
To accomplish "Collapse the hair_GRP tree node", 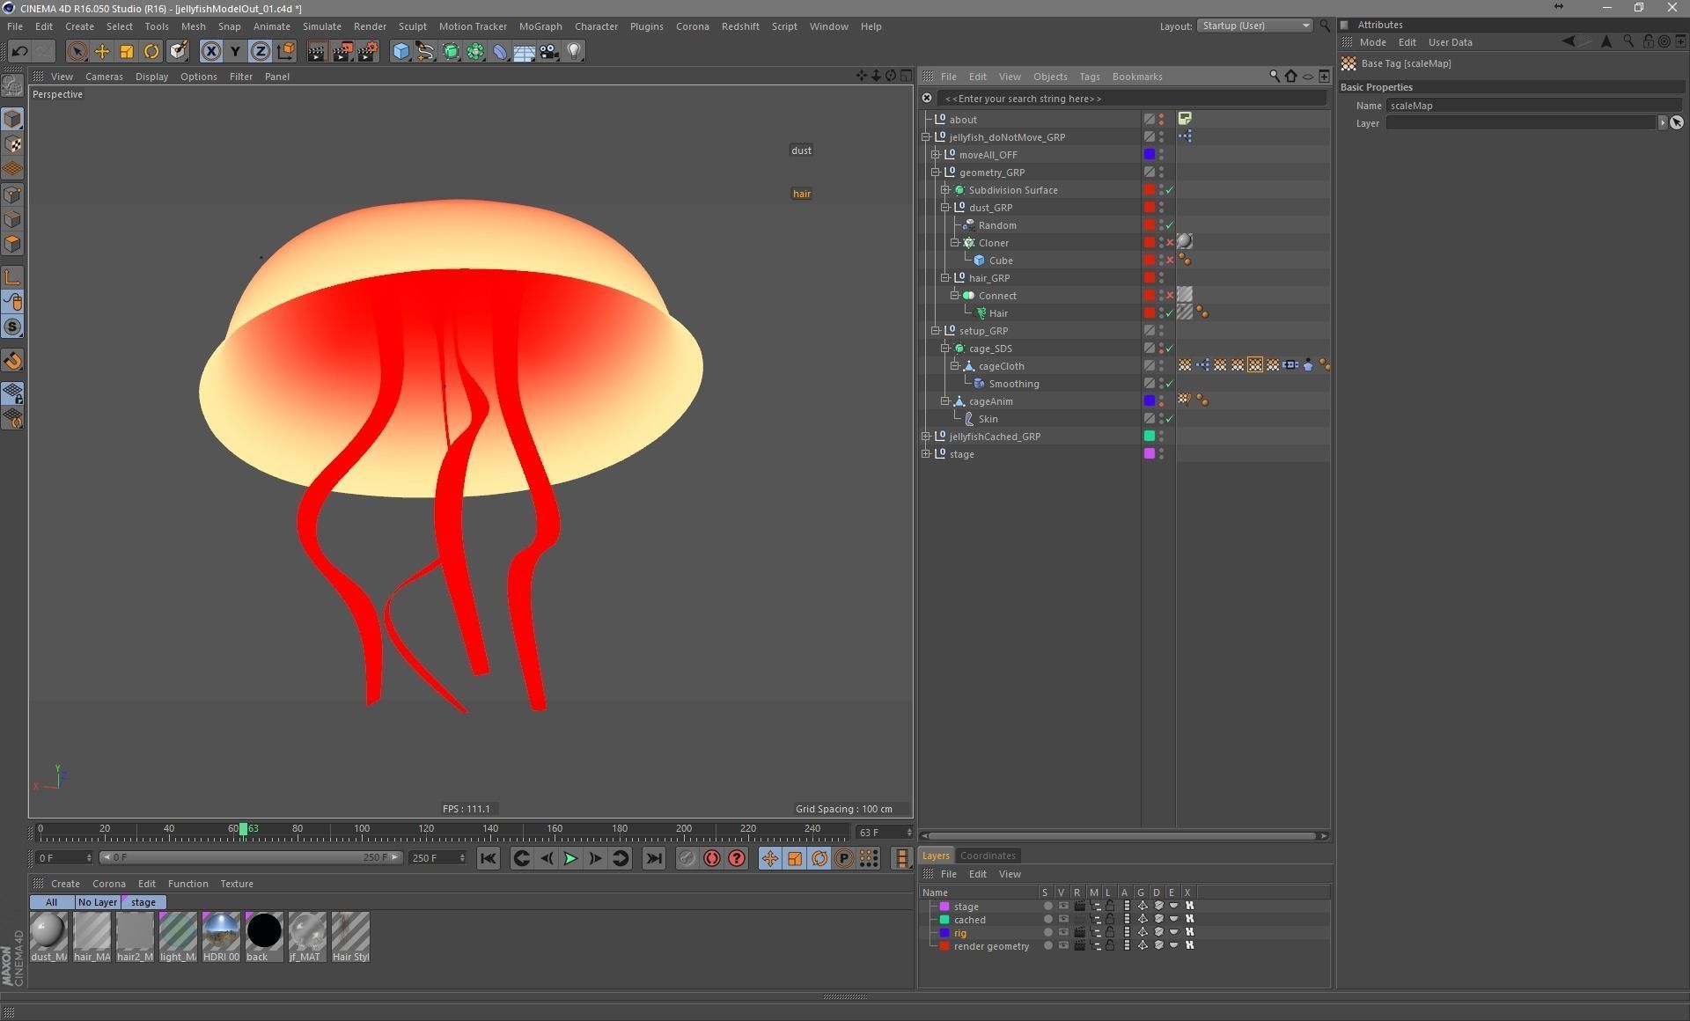I will 945,278.
